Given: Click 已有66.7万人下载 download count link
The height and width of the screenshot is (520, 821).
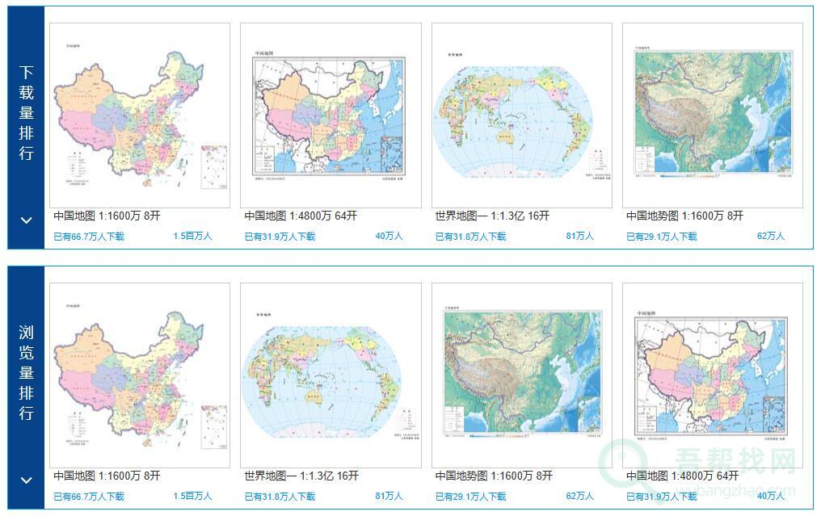Looking at the screenshot, I should (88, 237).
